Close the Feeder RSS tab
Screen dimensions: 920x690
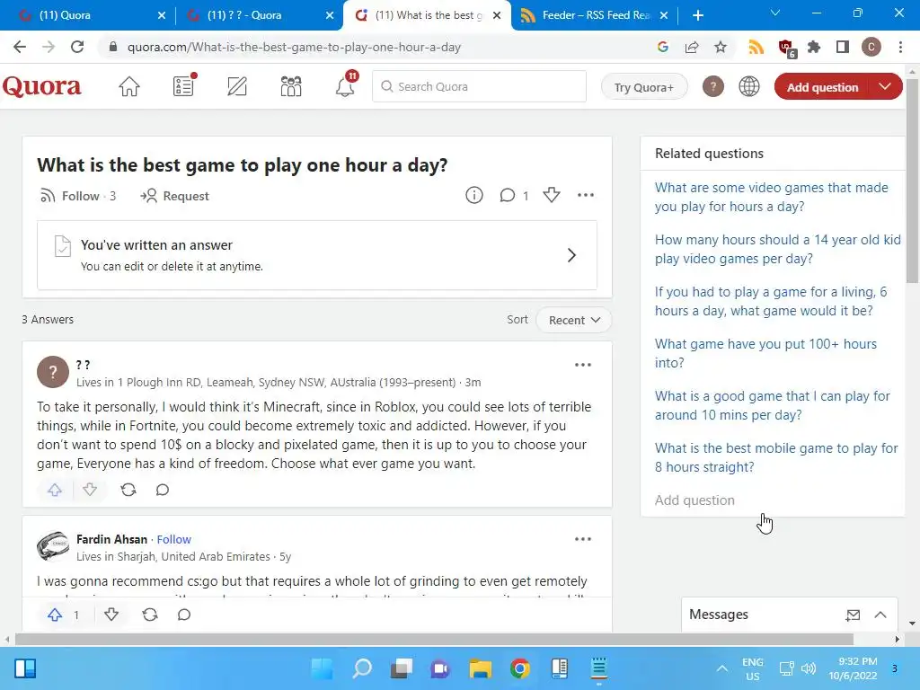click(664, 15)
